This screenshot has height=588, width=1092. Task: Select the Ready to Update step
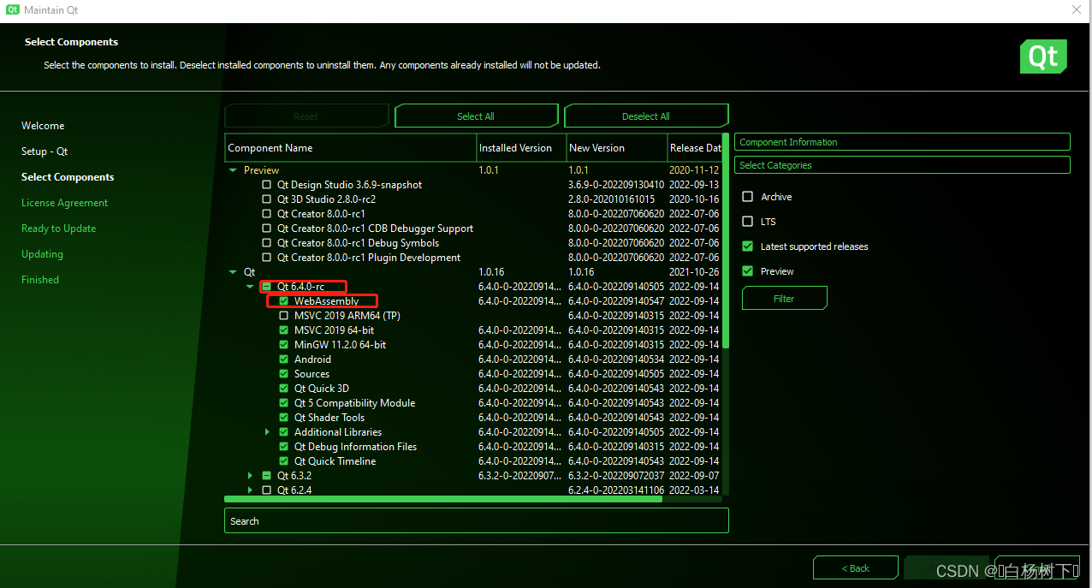pyautogui.click(x=59, y=229)
